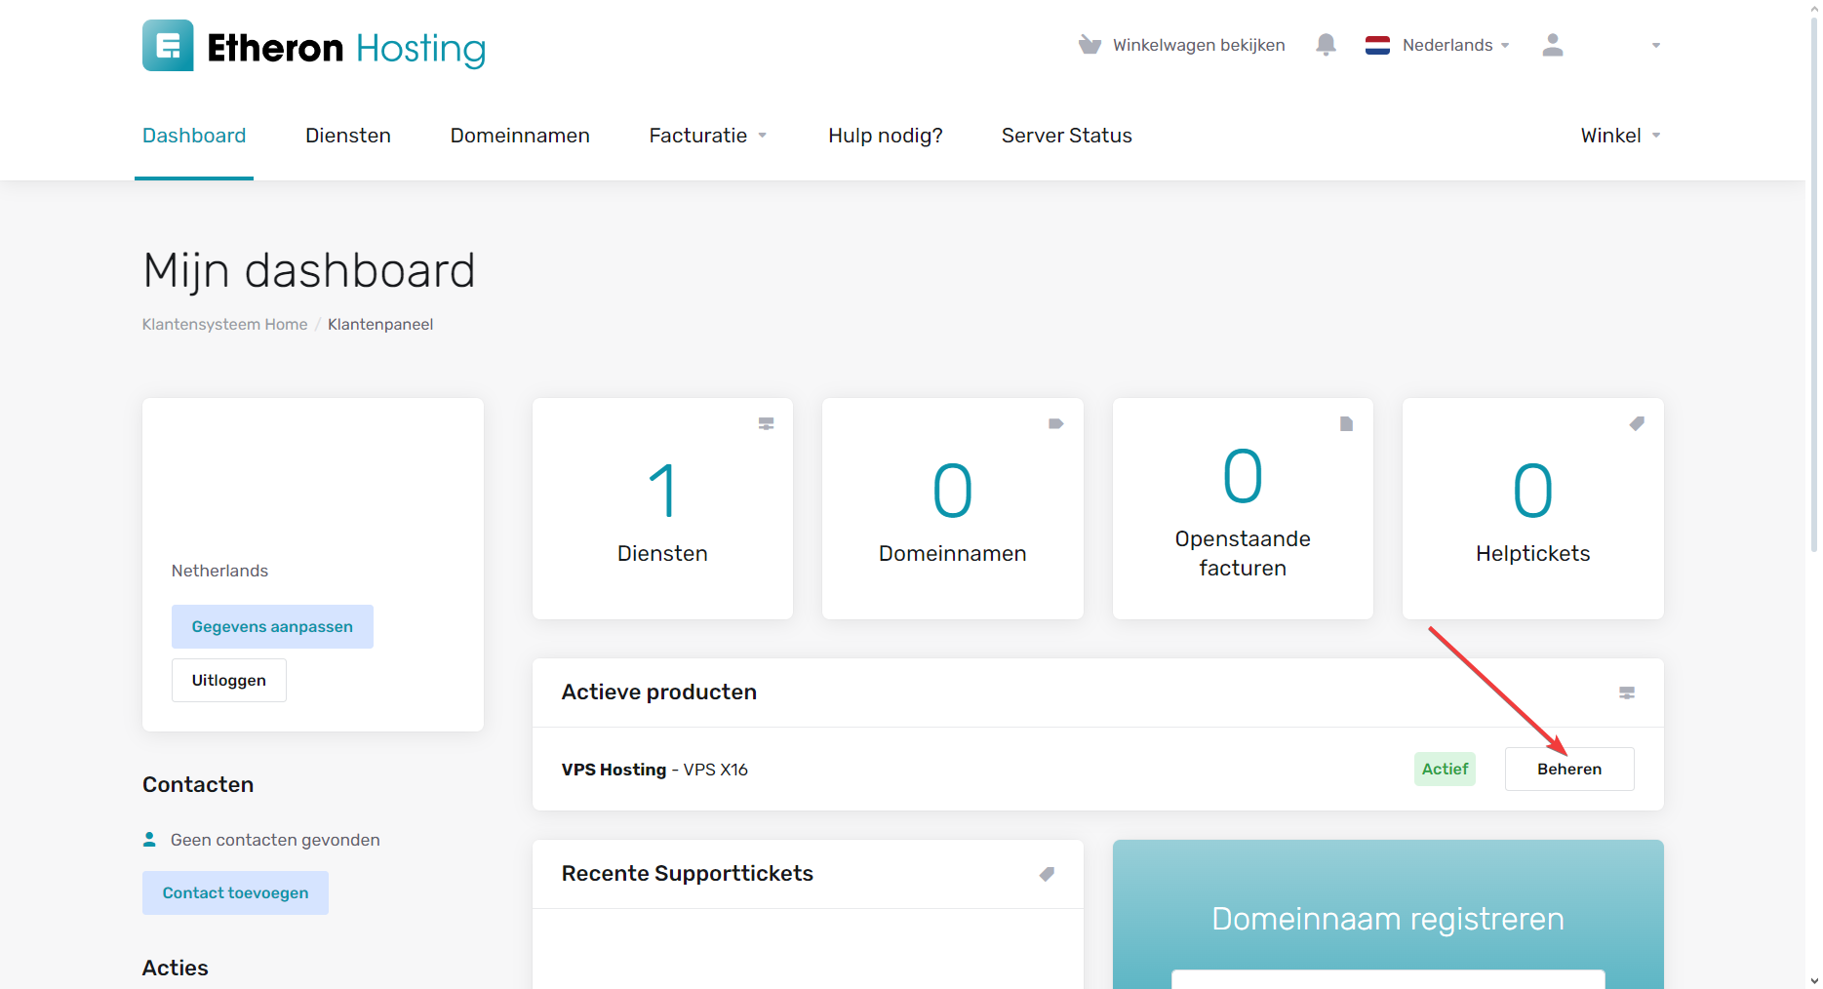Open the account menu dropdown arrow

pos(1655,46)
